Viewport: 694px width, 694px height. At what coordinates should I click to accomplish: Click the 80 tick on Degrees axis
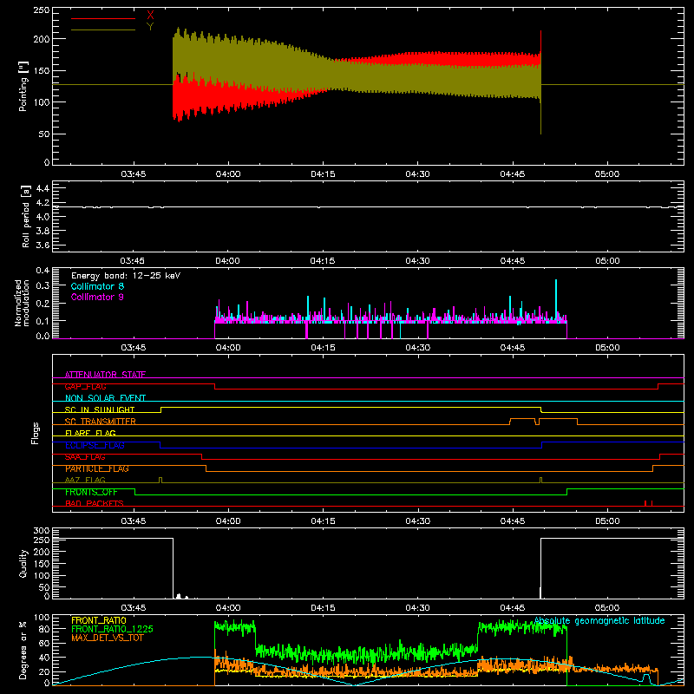pos(44,628)
